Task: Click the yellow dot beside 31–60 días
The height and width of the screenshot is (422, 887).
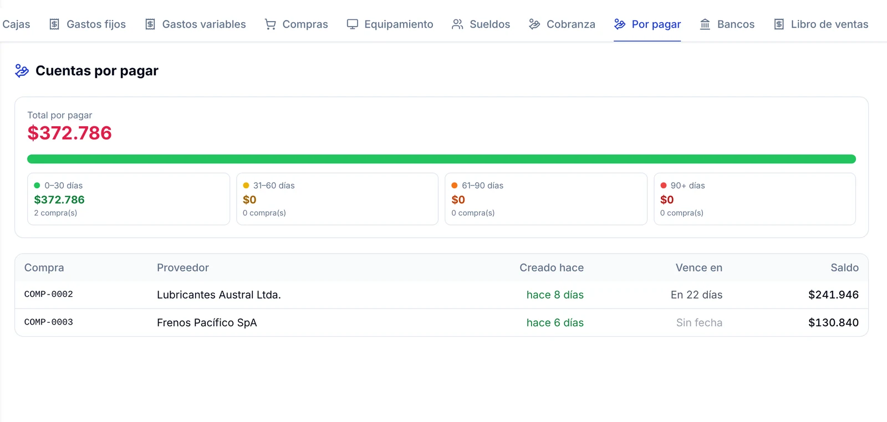Action: [246, 186]
